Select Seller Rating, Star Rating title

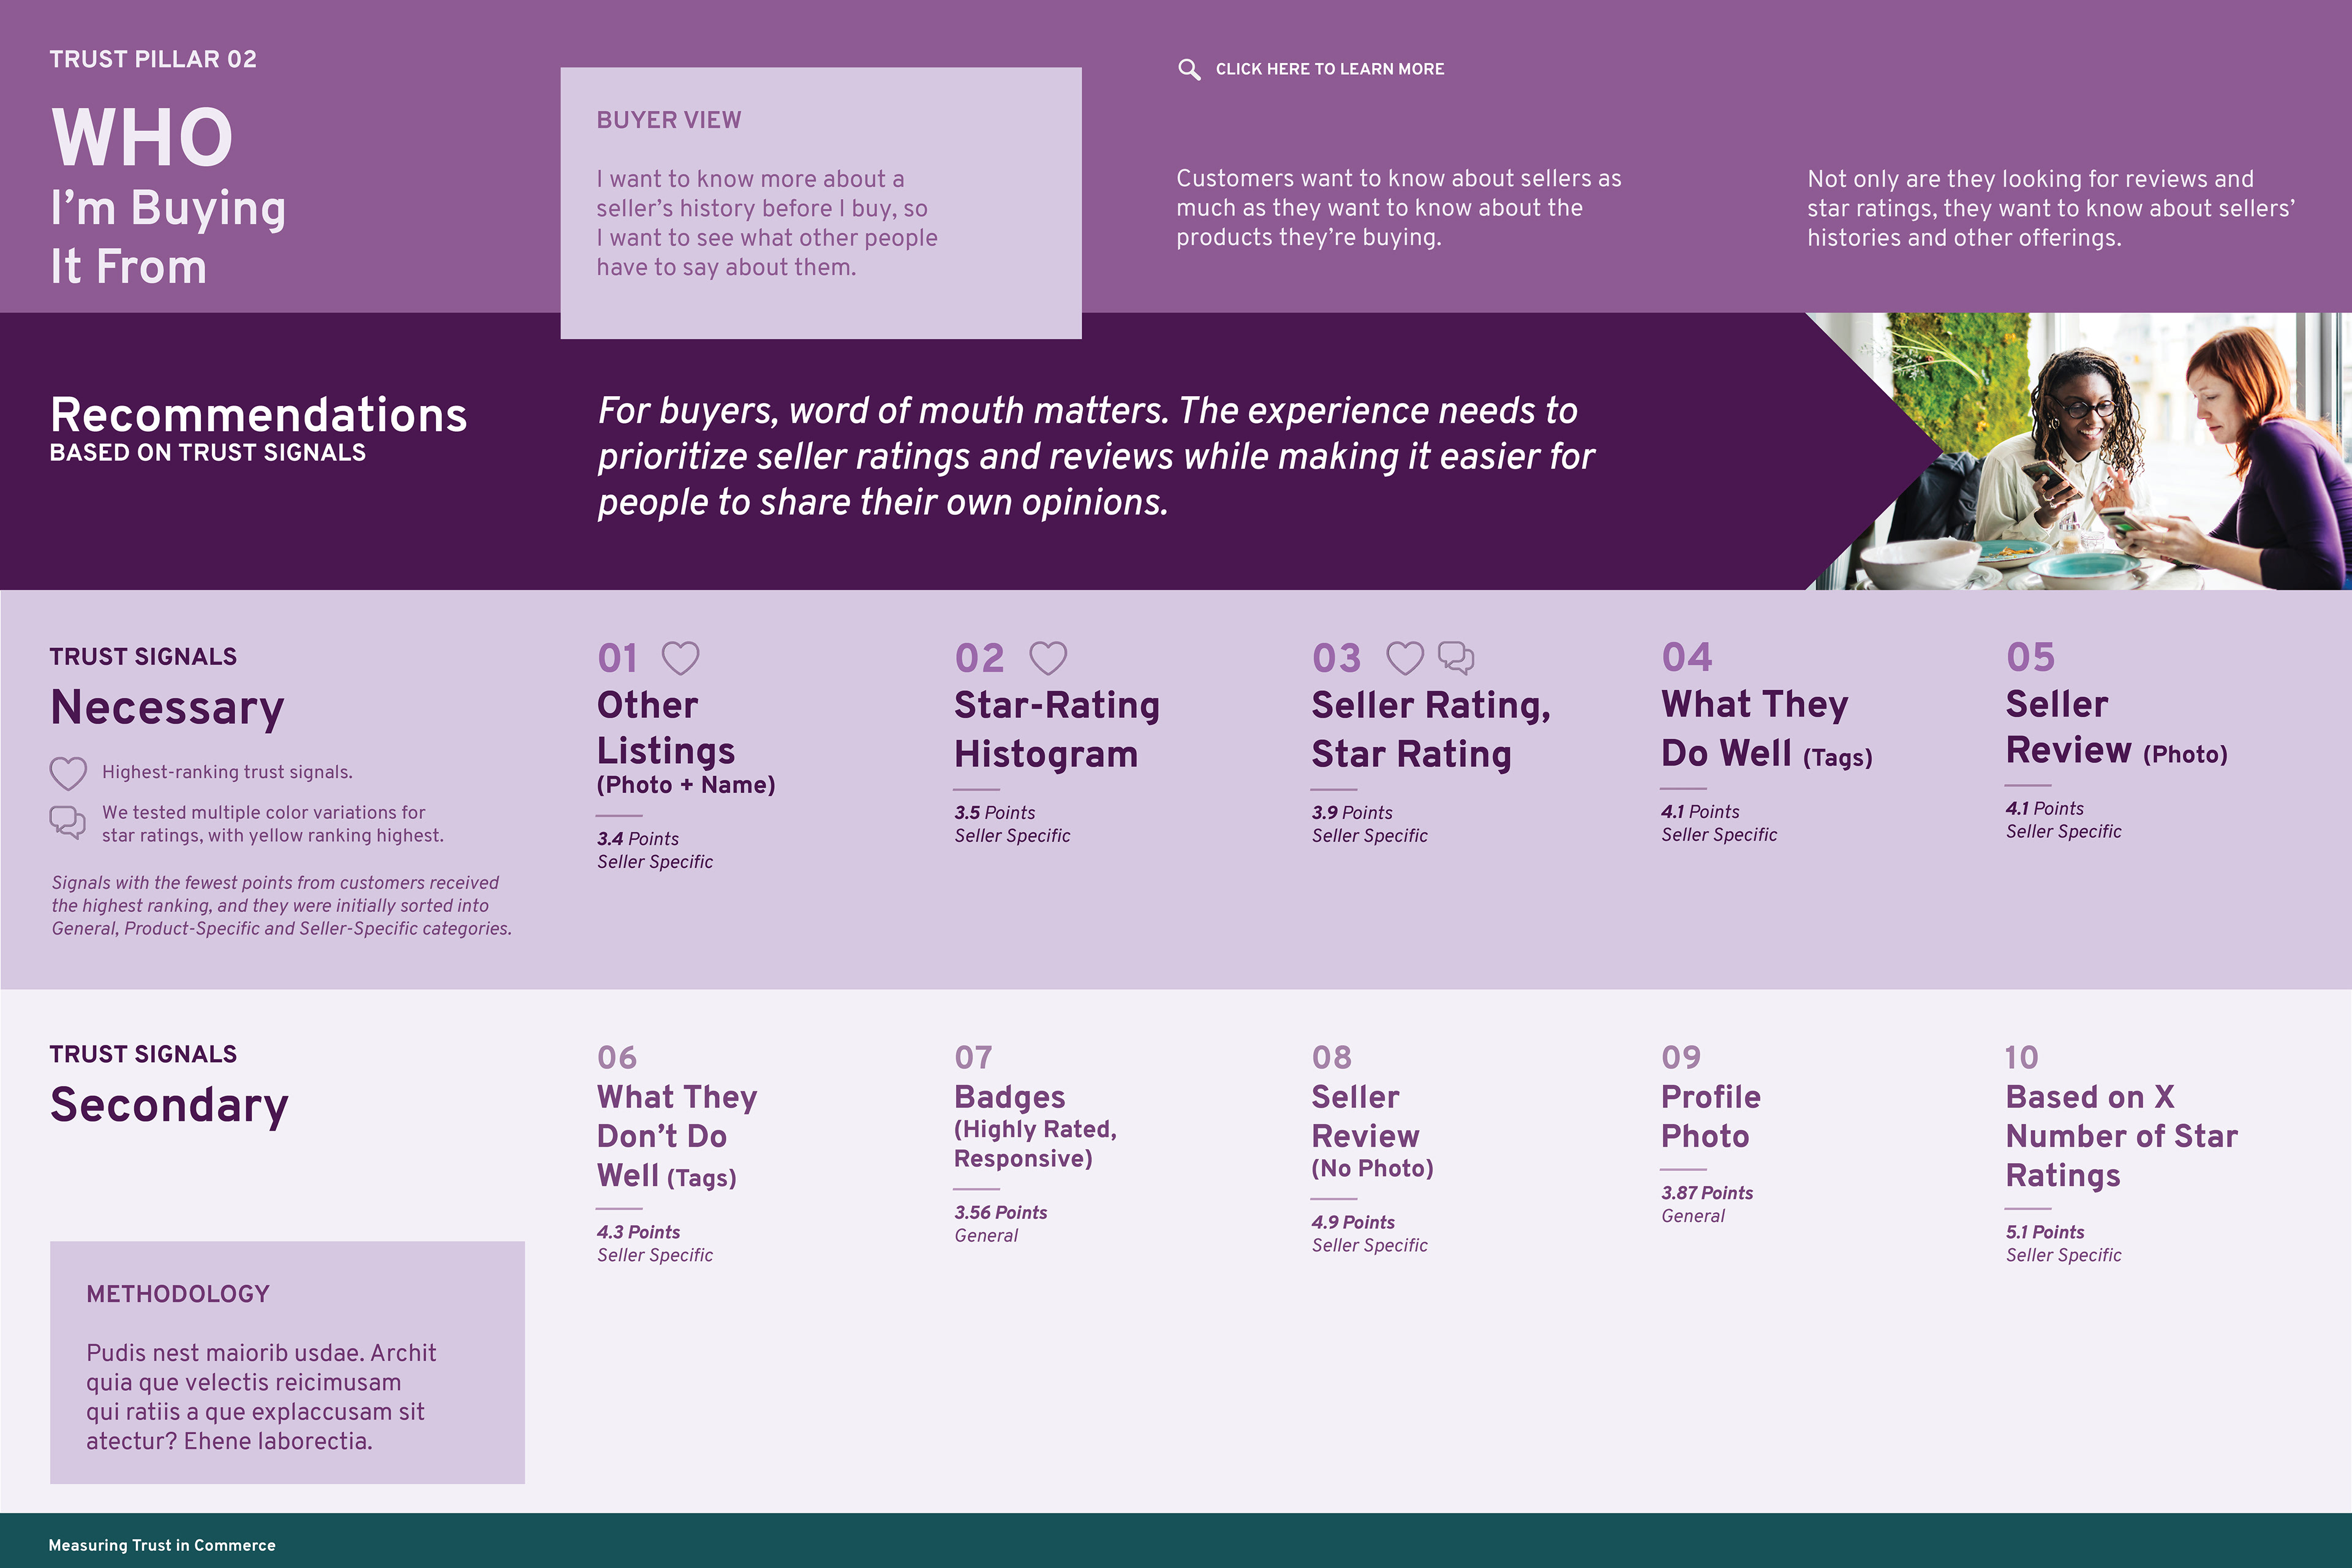click(1431, 729)
